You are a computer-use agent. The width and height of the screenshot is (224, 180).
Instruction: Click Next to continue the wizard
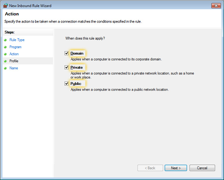[x=176, y=168]
